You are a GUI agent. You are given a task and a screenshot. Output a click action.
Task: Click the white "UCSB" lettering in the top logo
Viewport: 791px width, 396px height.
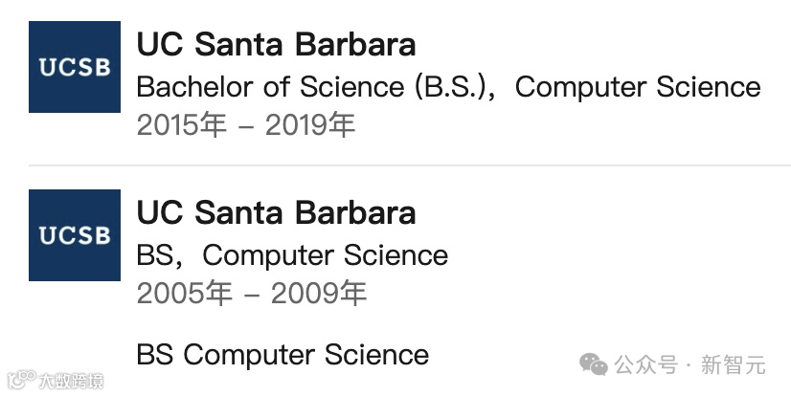tap(75, 68)
